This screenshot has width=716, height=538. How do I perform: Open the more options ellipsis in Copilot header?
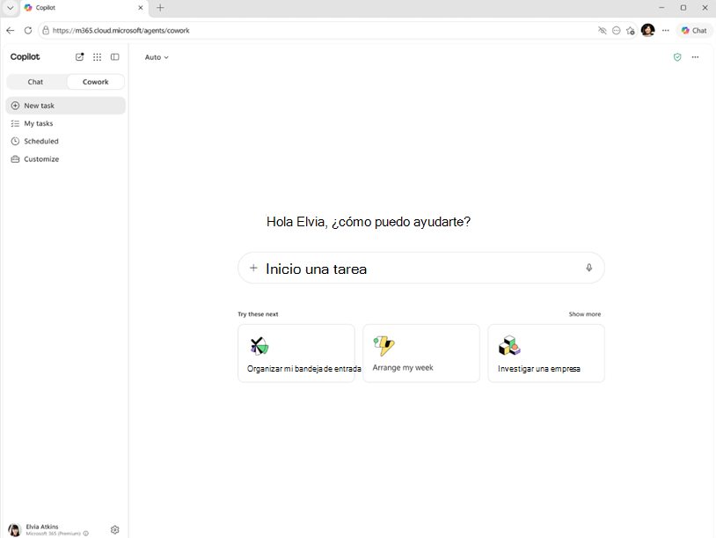pyautogui.click(x=695, y=57)
